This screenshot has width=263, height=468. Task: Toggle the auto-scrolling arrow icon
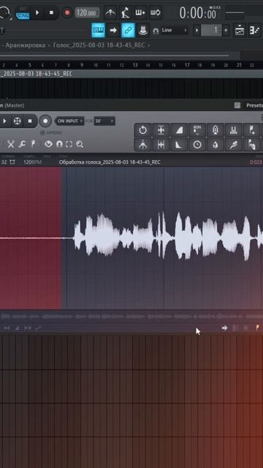click(x=113, y=30)
